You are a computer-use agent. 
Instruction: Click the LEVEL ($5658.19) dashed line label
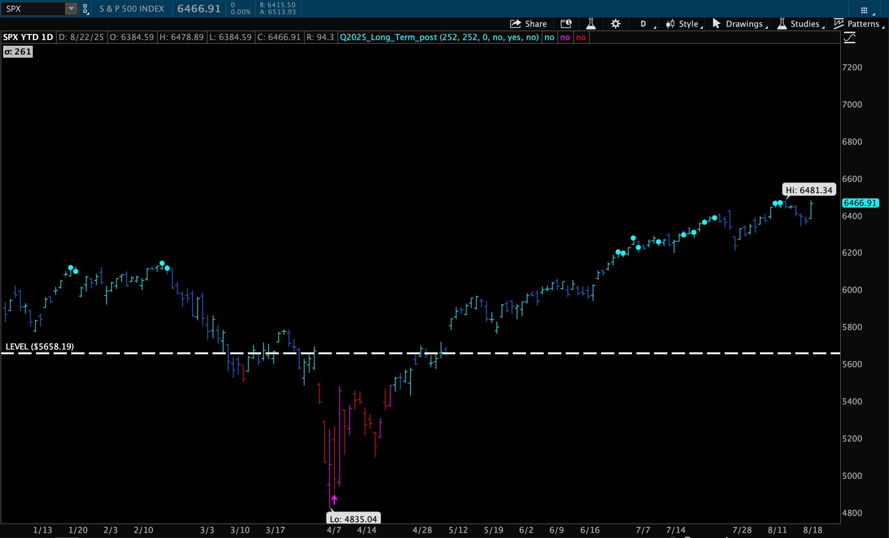coord(40,346)
